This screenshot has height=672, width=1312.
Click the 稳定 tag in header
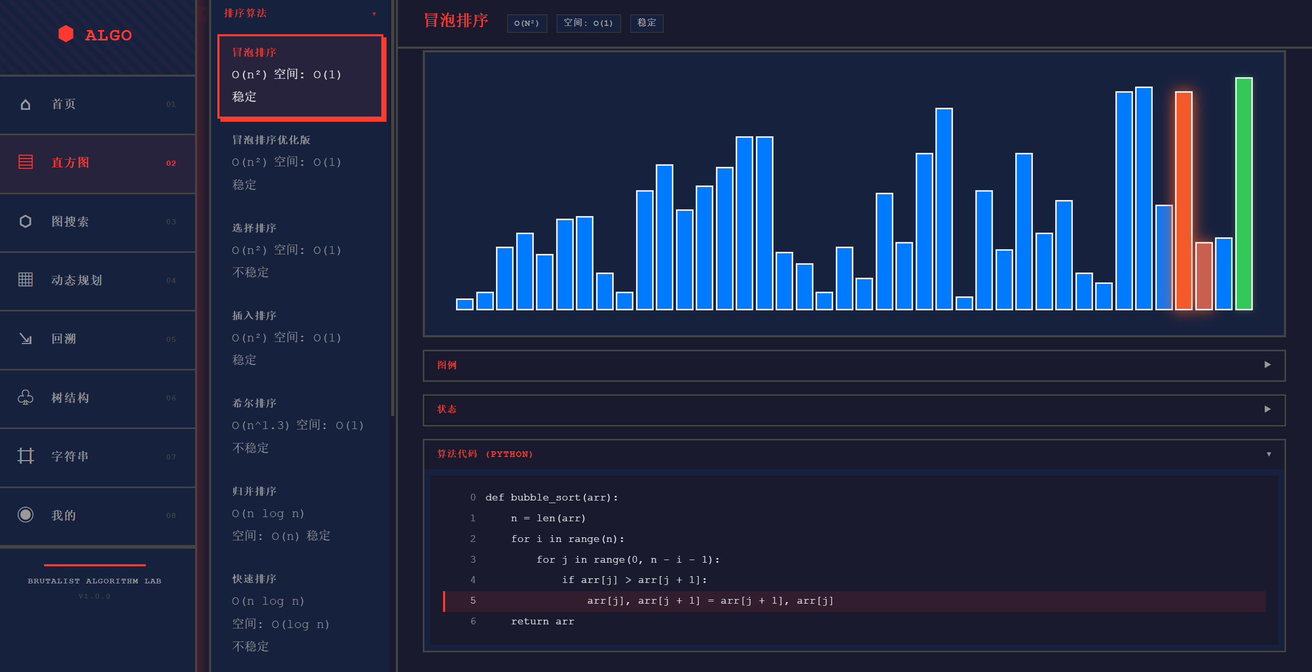pyautogui.click(x=646, y=23)
